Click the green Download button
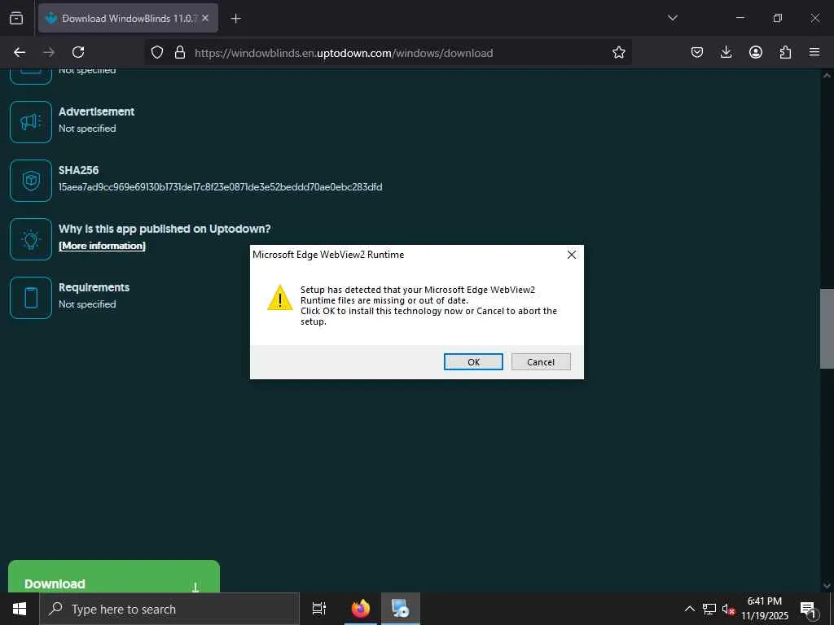 114,577
